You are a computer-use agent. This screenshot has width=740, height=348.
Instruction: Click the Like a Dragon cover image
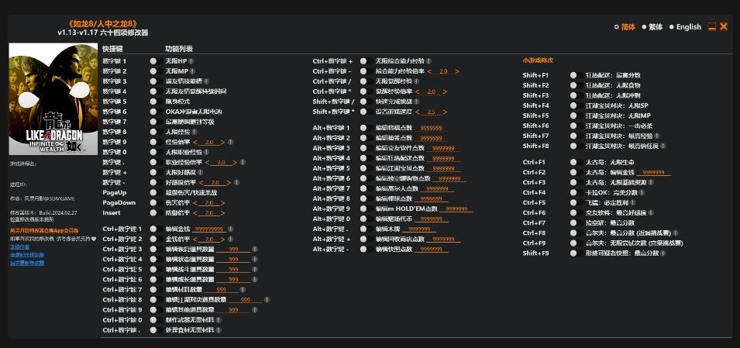coord(53,99)
